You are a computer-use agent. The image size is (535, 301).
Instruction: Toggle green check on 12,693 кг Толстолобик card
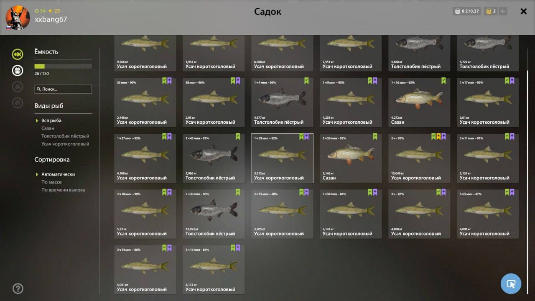[x=238, y=192]
